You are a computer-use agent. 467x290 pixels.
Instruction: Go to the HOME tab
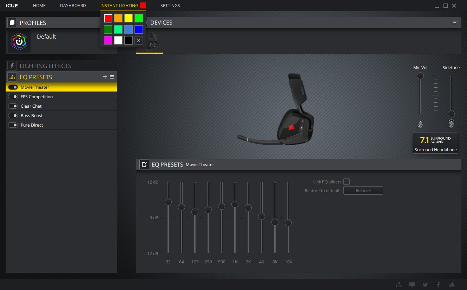tap(39, 6)
